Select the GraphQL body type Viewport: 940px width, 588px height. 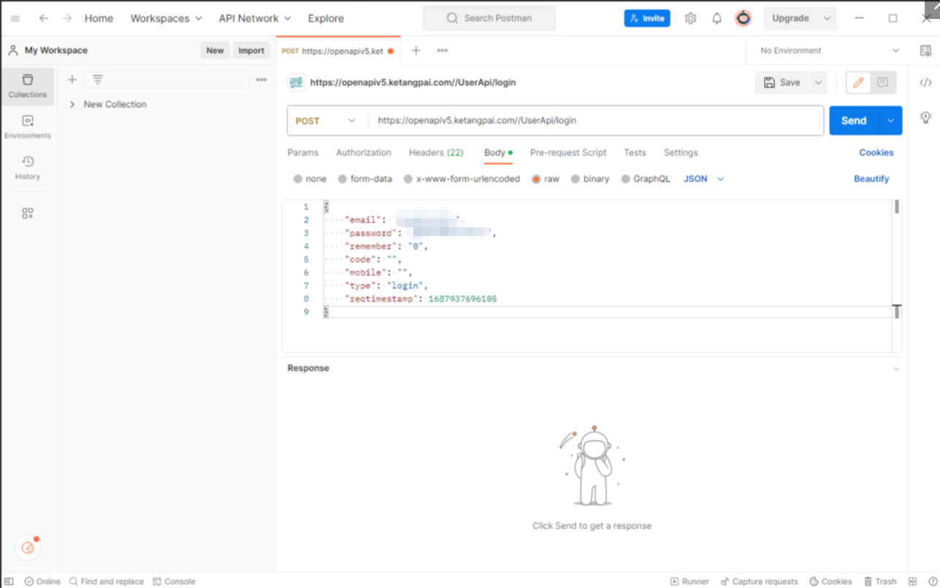click(x=626, y=179)
